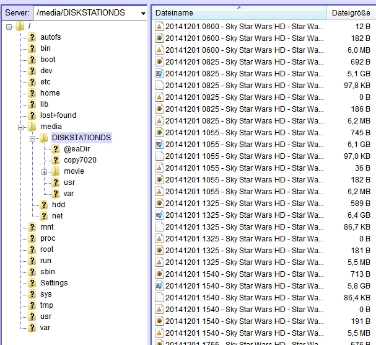Click the net folder icon

coord(43,216)
